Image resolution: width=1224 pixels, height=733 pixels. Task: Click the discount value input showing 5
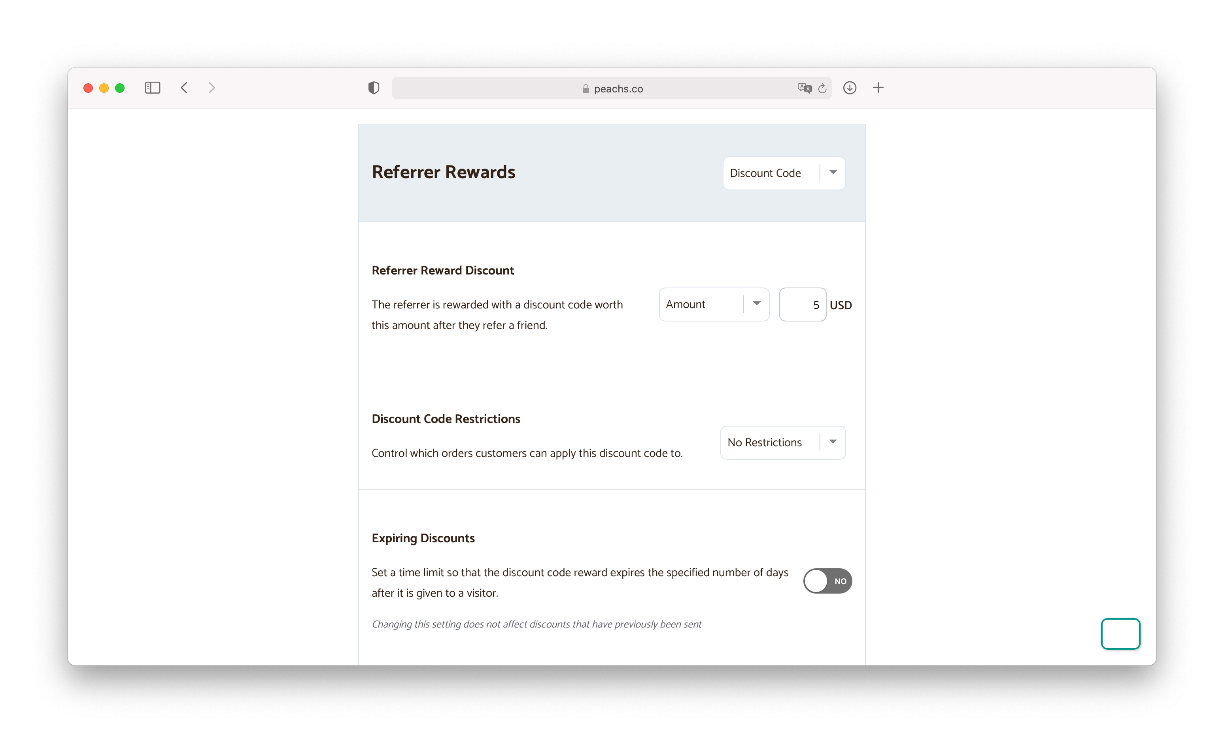click(802, 305)
